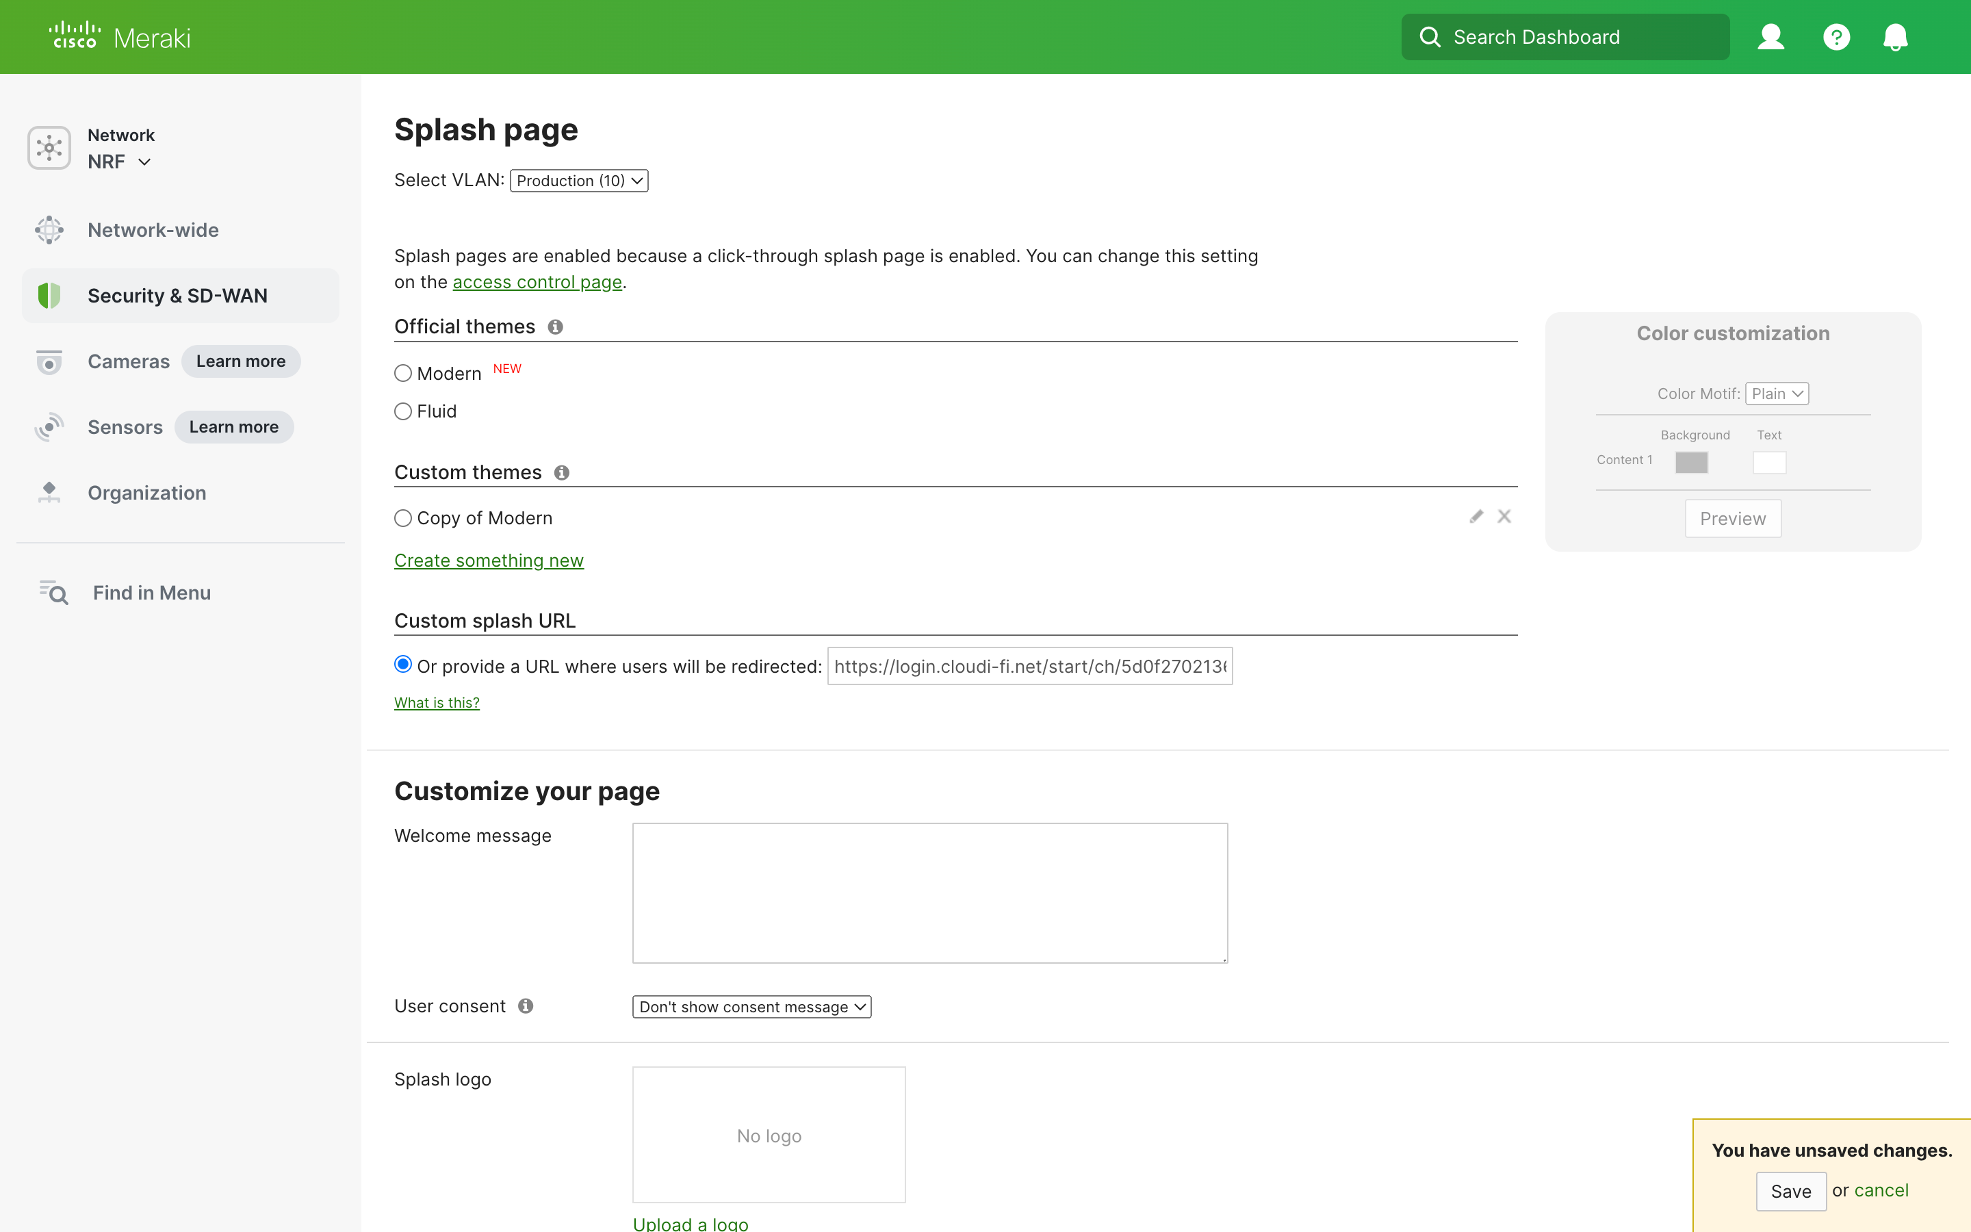Select the Modern theme radio button
This screenshot has width=1971, height=1232.
point(403,372)
